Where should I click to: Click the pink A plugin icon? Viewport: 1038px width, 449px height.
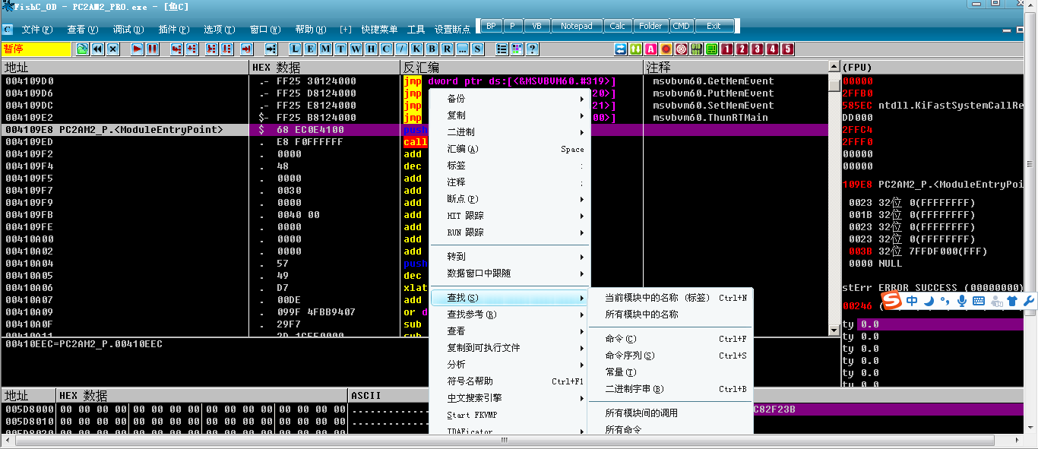coord(650,49)
